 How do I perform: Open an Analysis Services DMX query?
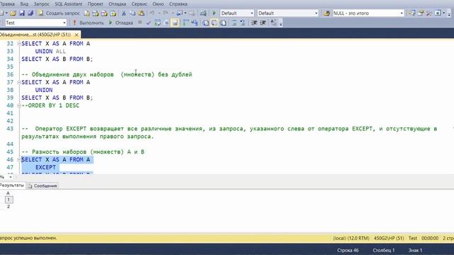pyautogui.click(x=104, y=13)
